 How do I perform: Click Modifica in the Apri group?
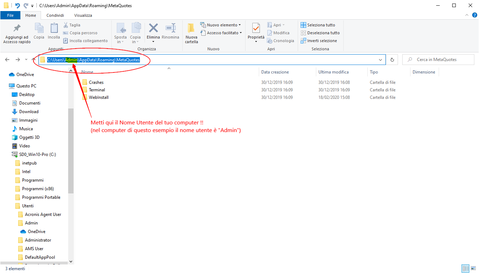click(278, 33)
